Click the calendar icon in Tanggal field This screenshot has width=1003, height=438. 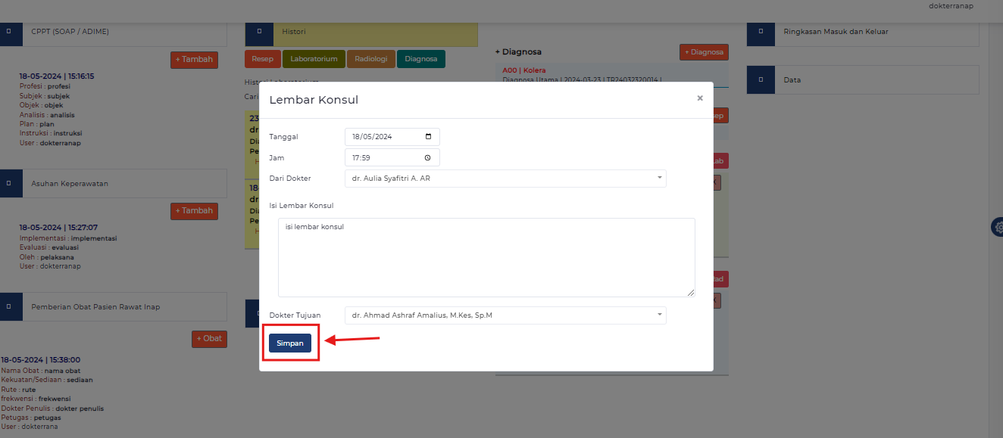click(428, 137)
